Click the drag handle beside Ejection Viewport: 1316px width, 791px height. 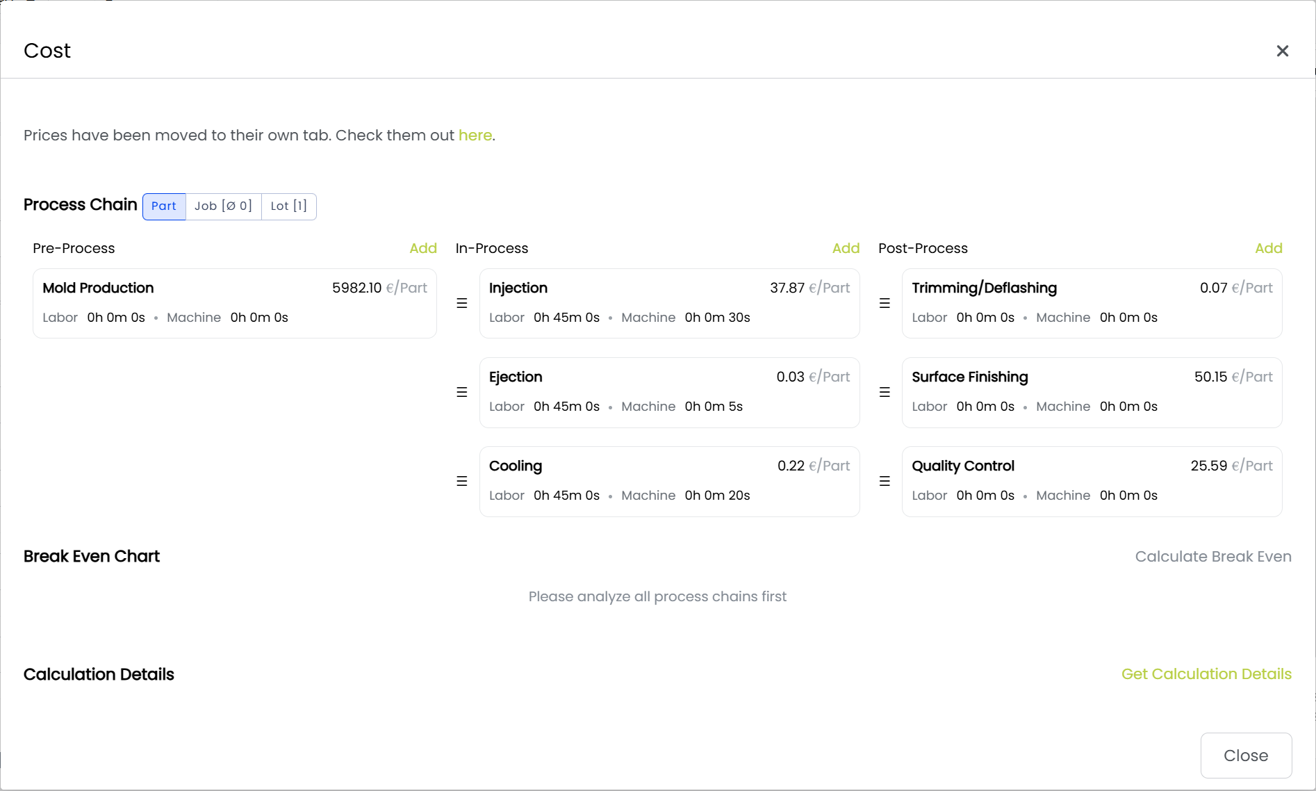[x=462, y=392]
